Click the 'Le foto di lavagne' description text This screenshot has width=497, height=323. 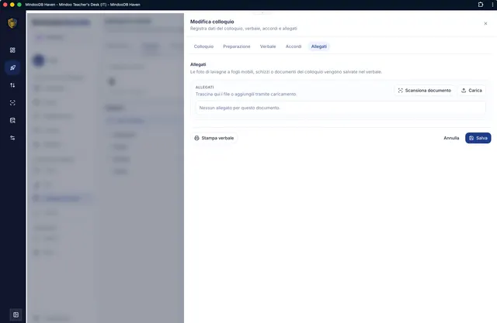tap(286, 72)
